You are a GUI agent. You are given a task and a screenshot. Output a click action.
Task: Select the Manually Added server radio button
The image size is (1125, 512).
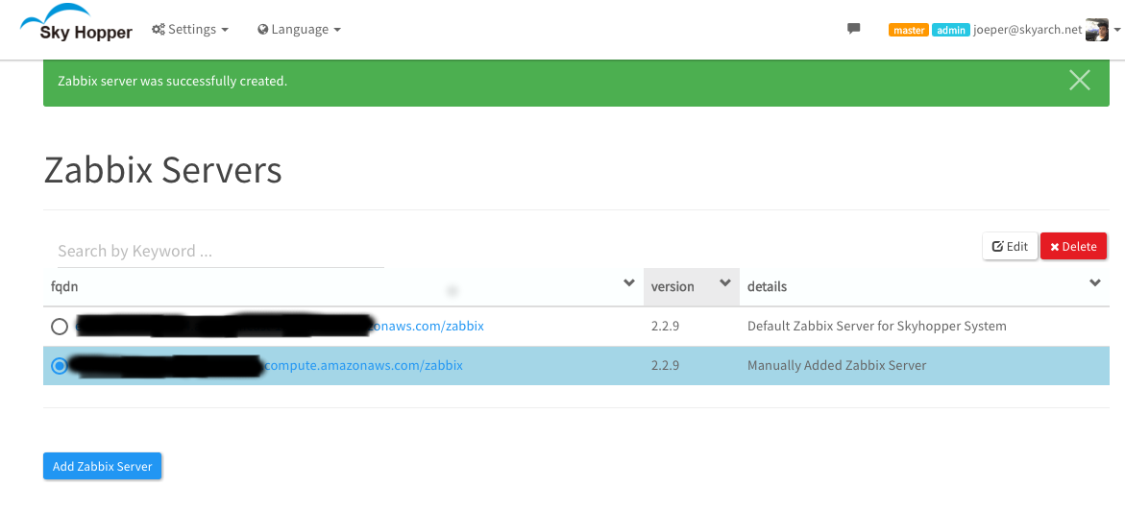click(x=60, y=366)
